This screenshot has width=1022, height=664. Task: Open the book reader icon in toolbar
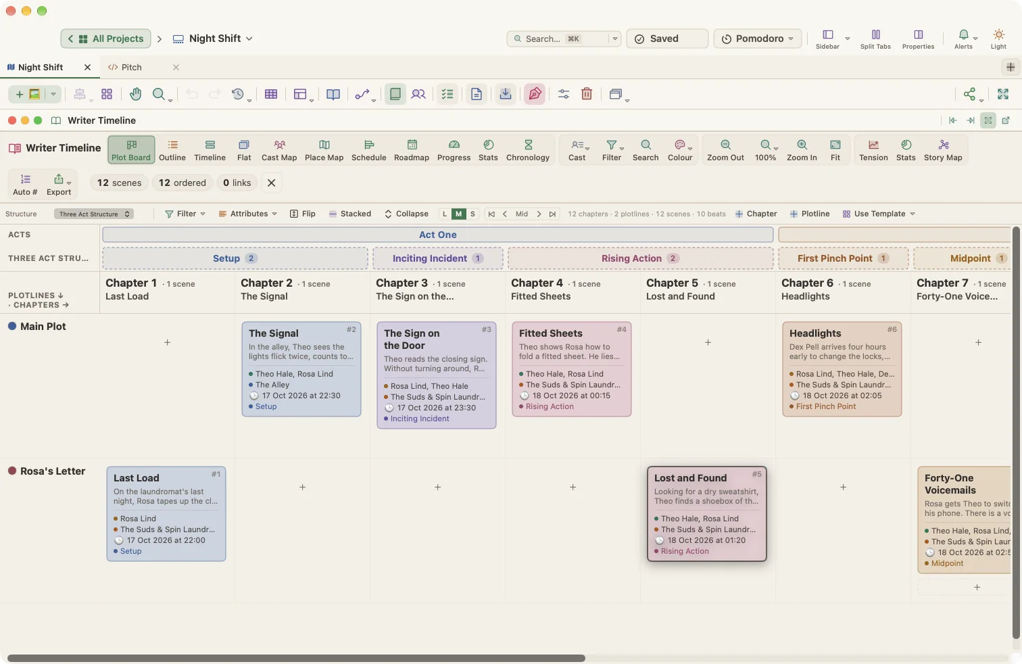(x=333, y=94)
